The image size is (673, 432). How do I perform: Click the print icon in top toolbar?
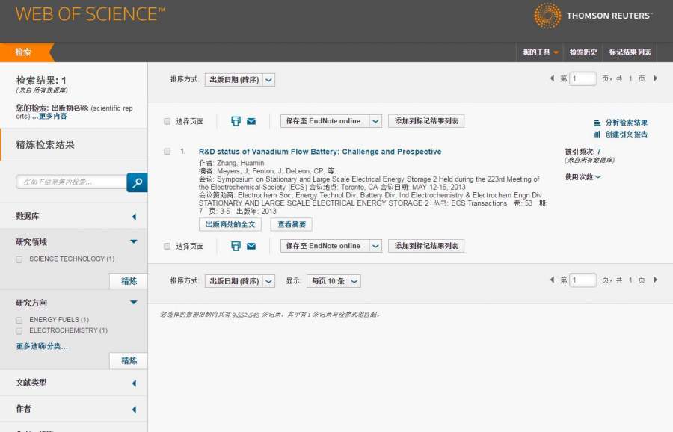[236, 121]
